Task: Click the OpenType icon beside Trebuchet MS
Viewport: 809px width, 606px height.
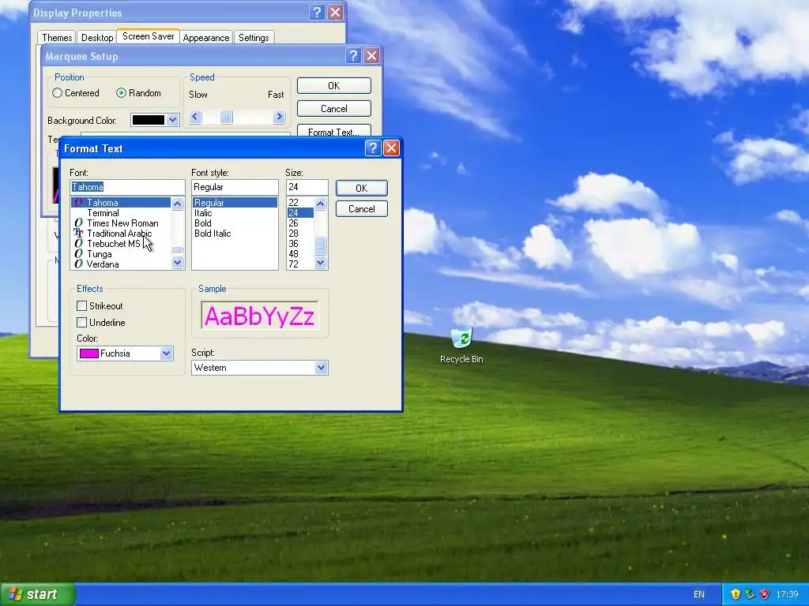Action: pyautogui.click(x=78, y=244)
